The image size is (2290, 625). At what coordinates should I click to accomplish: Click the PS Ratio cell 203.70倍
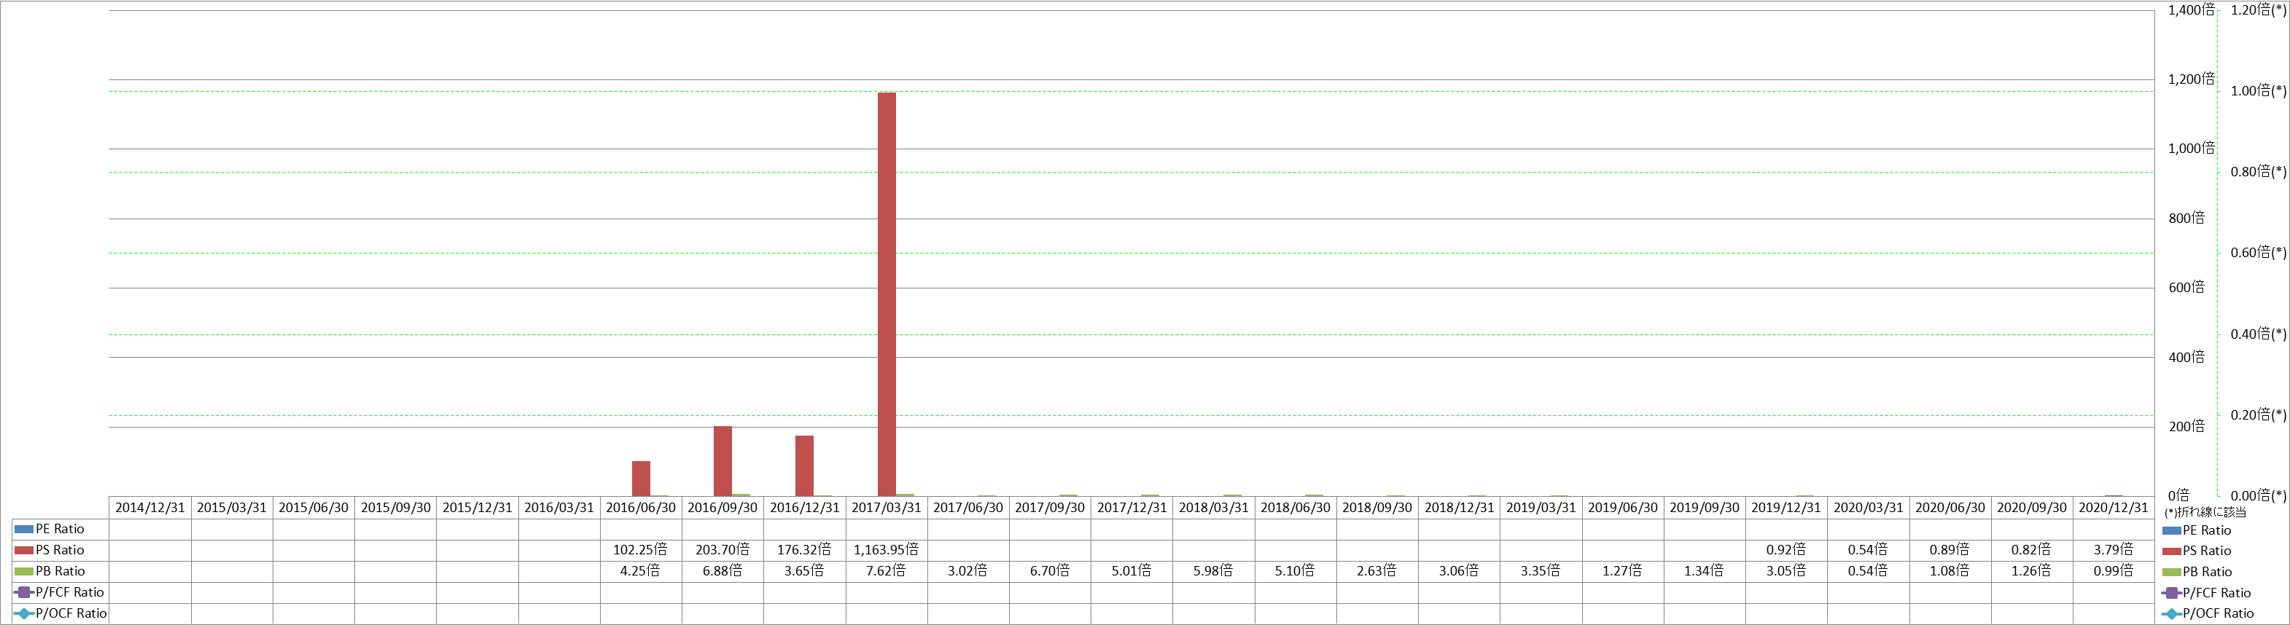[723, 551]
